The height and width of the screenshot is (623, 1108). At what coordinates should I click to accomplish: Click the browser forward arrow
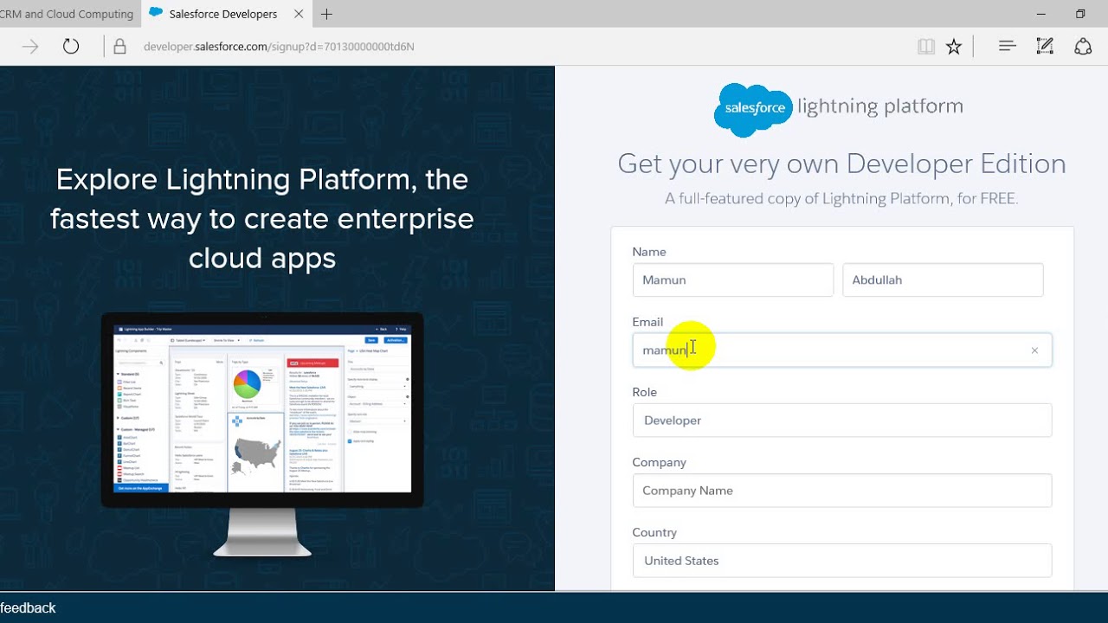(30, 47)
